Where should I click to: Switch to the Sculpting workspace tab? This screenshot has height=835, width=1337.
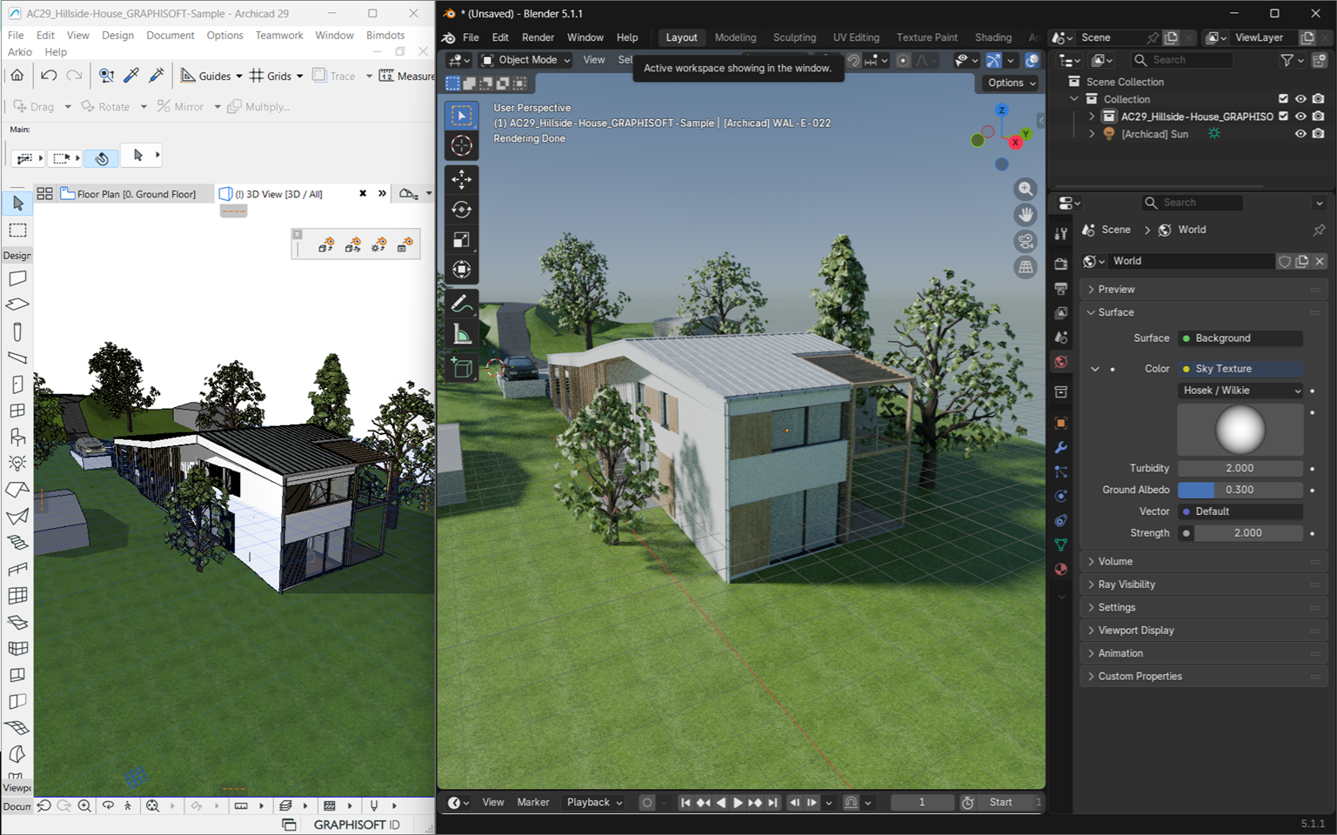(794, 37)
